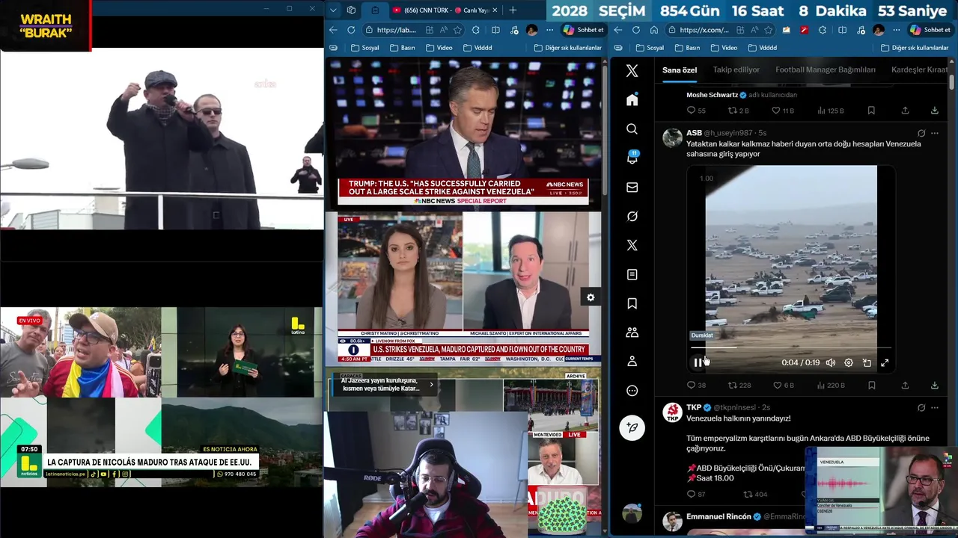The width and height of the screenshot is (958, 538).
Task: View analytics of ASB tweet, 220 B
Action: point(831,386)
